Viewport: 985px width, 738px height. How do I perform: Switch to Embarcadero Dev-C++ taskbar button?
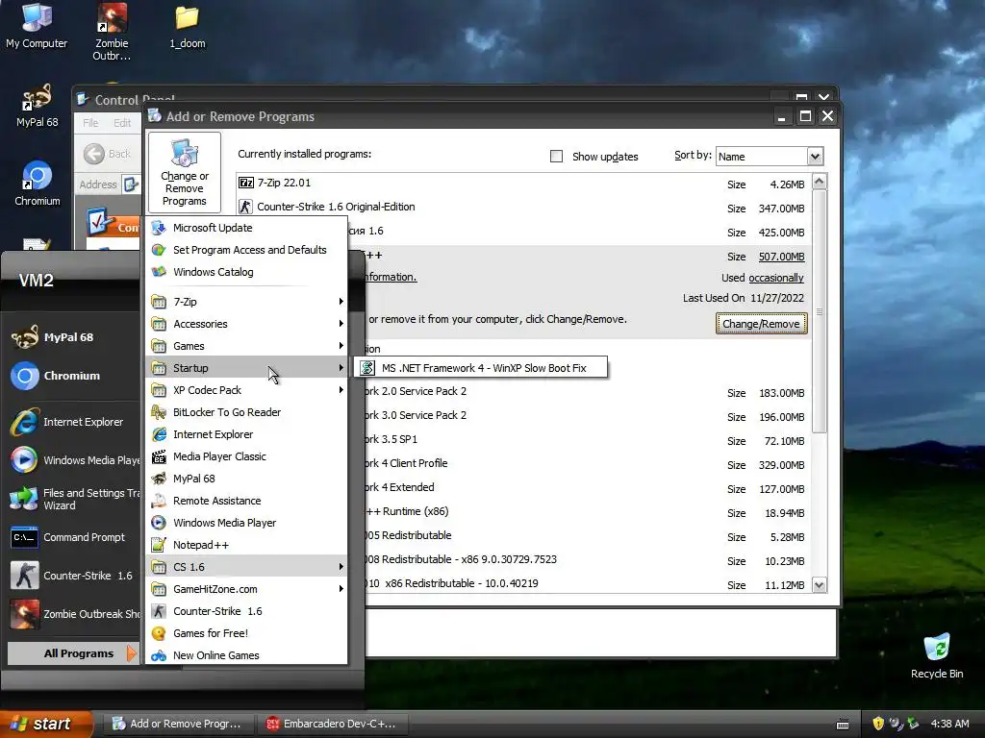[332, 724]
